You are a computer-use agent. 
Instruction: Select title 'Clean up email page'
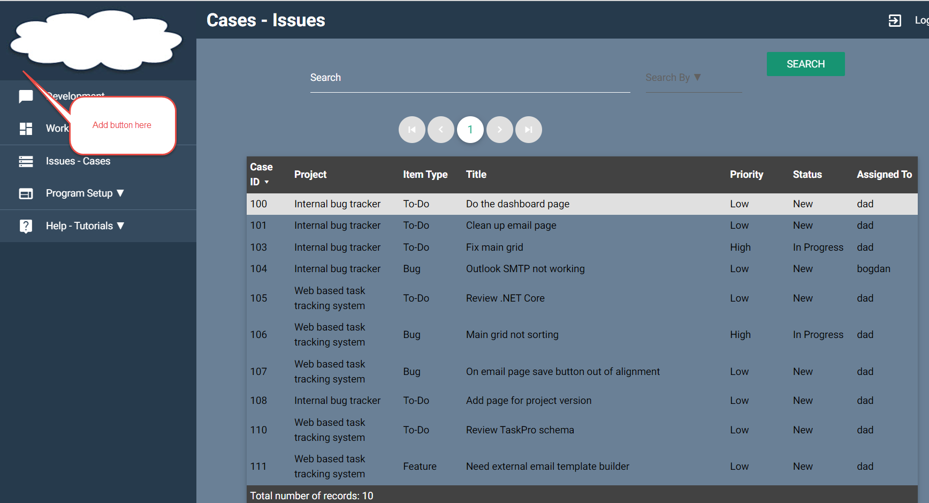click(x=511, y=226)
